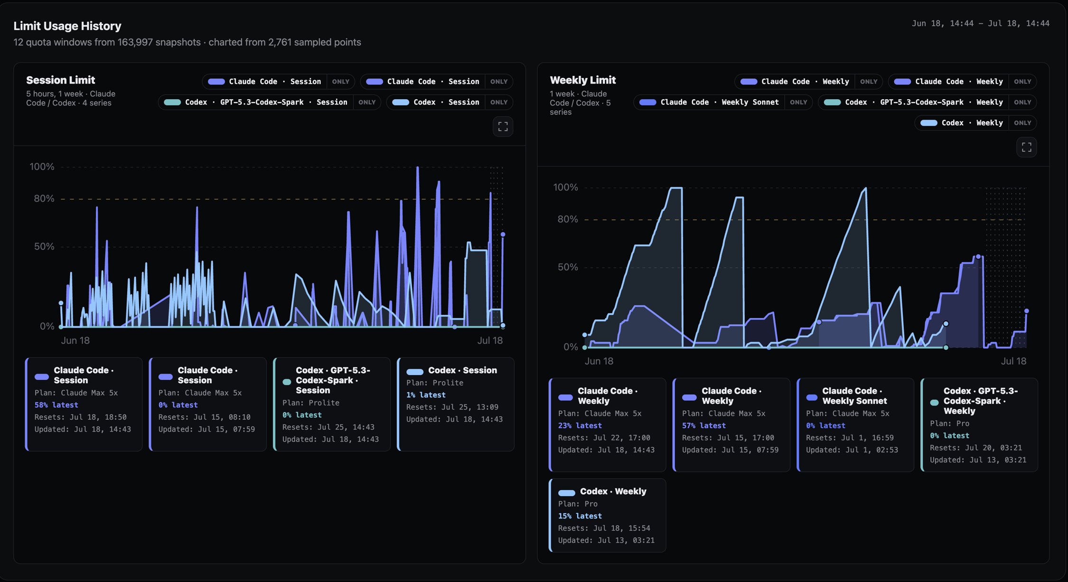Click the "57% latest" value
The image size is (1068, 582).
point(703,426)
